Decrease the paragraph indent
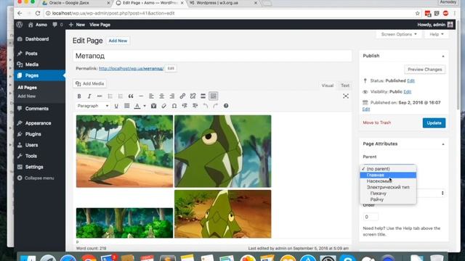The height and width of the screenshot is (261, 465). 185,106
